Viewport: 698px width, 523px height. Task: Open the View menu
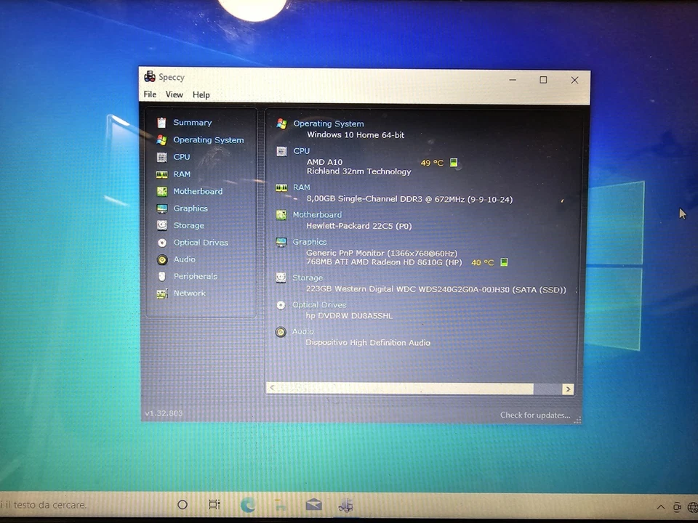tap(174, 94)
